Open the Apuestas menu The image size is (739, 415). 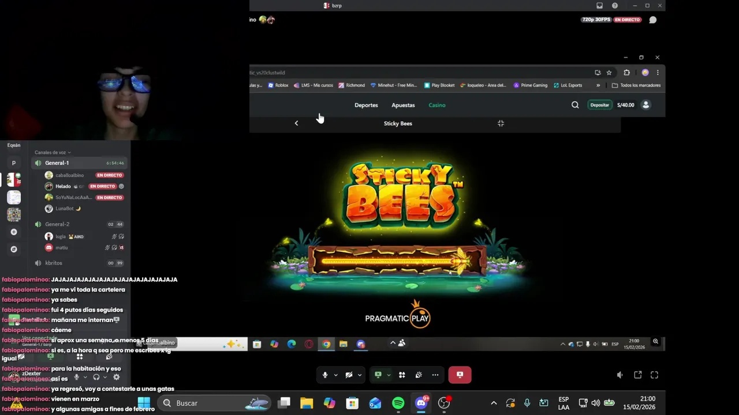click(403, 105)
